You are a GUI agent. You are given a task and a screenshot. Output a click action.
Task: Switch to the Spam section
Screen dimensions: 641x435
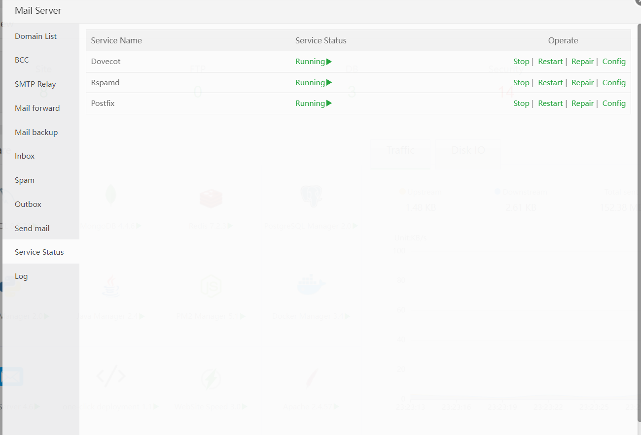coord(40,180)
